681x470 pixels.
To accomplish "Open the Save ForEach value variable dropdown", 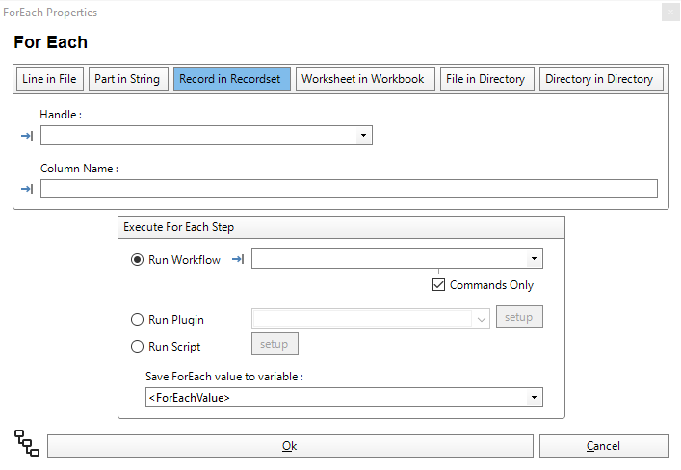I will pyautogui.click(x=534, y=398).
